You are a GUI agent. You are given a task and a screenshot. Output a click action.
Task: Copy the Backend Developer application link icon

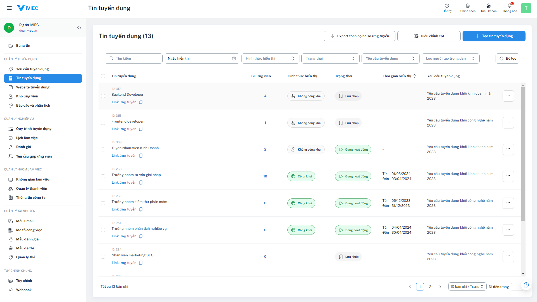pyautogui.click(x=141, y=102)
